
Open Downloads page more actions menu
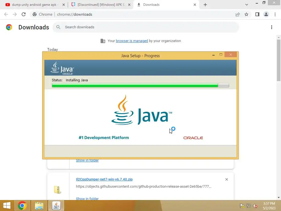pos(272,27)
